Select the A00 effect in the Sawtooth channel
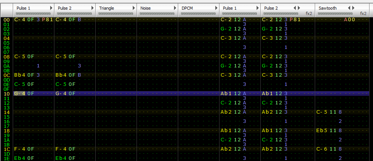 pos(349,20)
